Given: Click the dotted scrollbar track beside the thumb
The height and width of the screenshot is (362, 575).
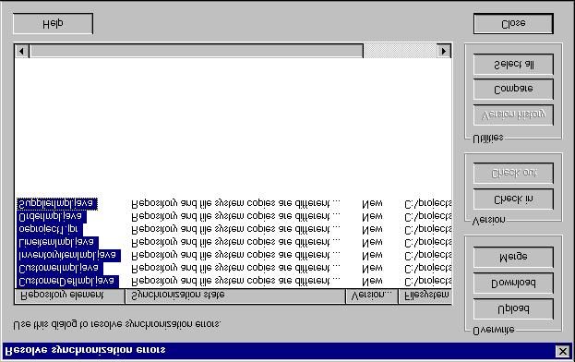Looking at the screenshot, I should point(400,51).
